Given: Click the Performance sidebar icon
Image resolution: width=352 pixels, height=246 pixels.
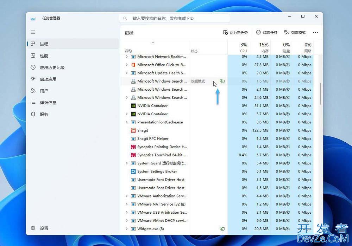Looking at the screenshot, I should coord(33,56).
